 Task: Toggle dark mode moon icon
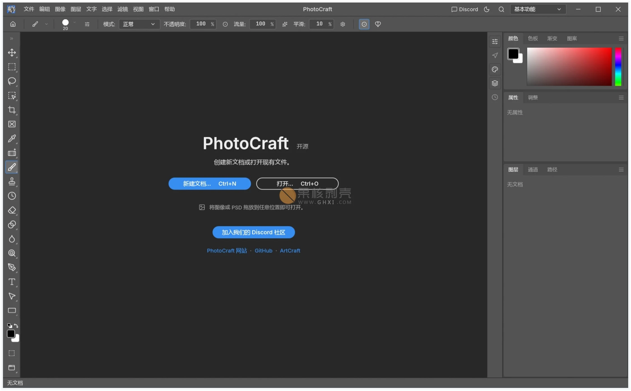click(487, 9)
